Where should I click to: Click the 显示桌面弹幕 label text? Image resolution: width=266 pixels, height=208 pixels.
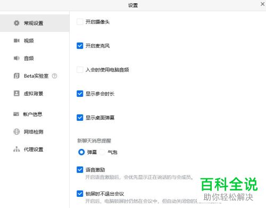tap(100, 118)
